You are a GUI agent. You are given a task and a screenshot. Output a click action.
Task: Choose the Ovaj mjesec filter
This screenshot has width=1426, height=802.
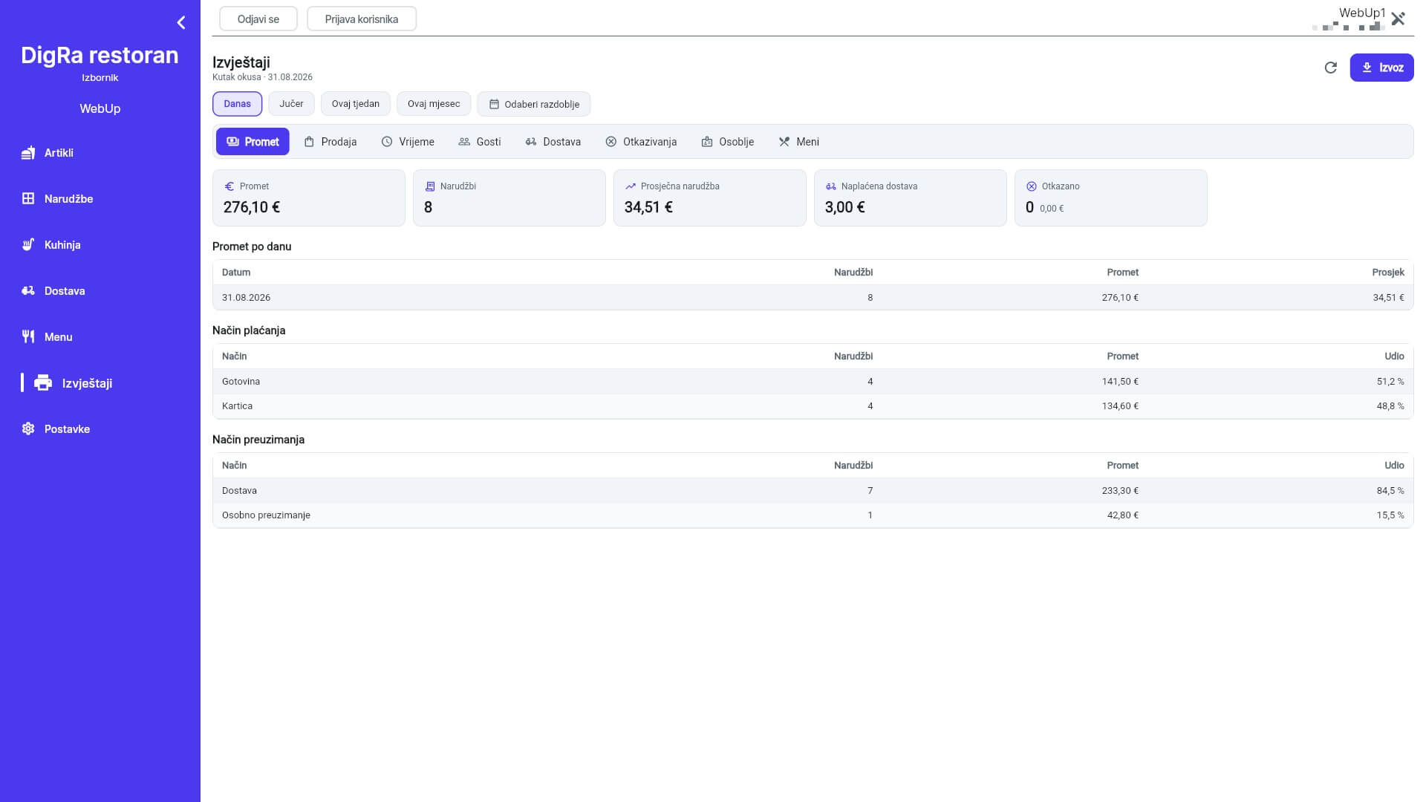coord(434,104)
